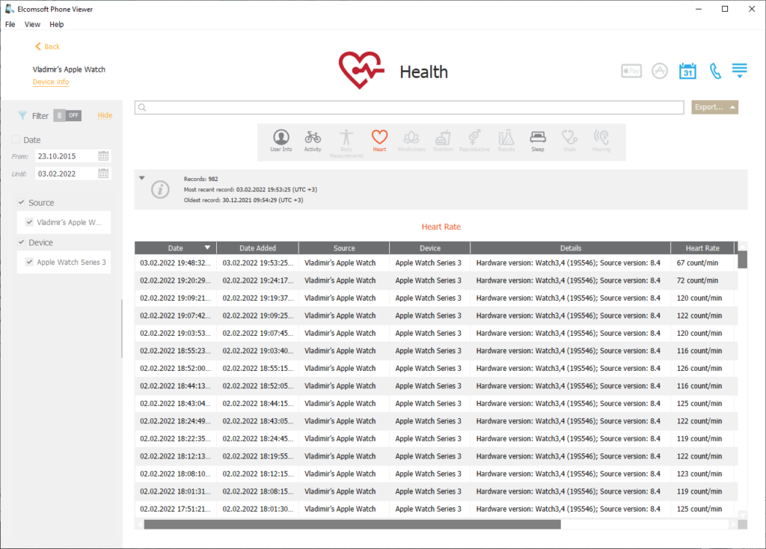Sort by the Date column header

(175, 248)
